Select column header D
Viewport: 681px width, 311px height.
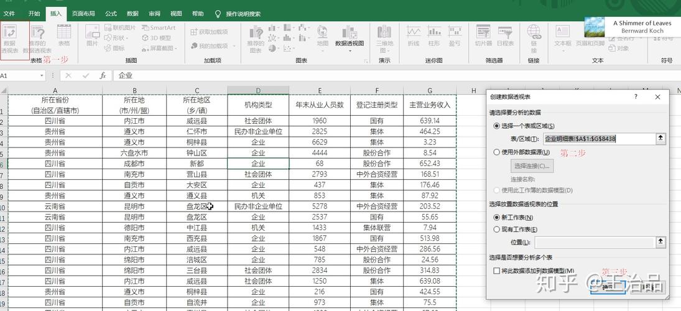coord(258,90)
